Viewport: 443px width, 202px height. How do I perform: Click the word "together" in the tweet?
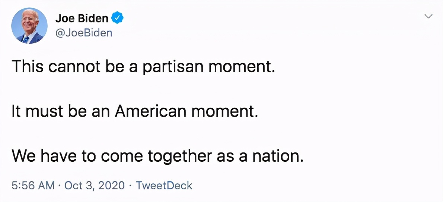tap(180, 156)
